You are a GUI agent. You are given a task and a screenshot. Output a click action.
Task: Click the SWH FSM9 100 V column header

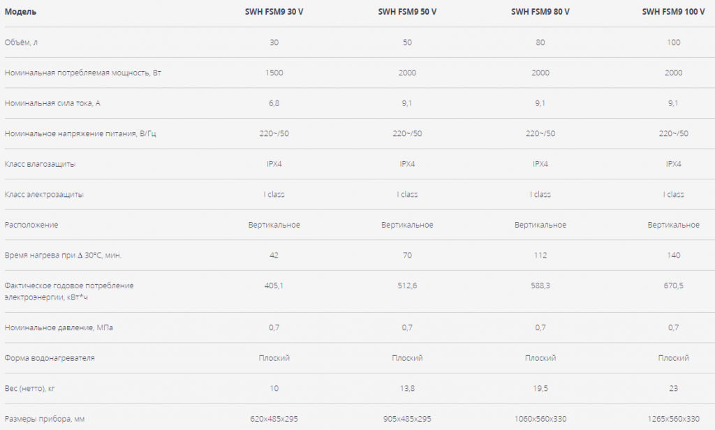pos(674,12)
